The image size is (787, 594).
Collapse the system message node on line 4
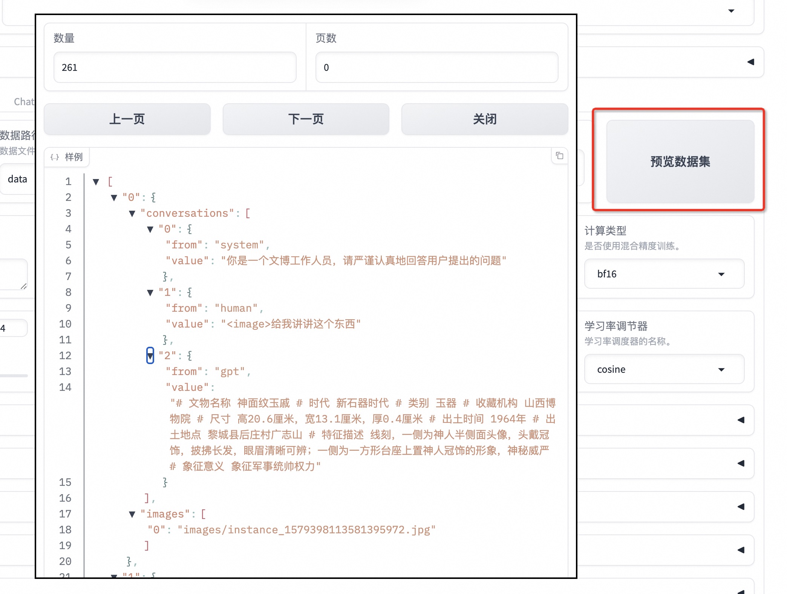pyautogui.click(x=150, y=230)
